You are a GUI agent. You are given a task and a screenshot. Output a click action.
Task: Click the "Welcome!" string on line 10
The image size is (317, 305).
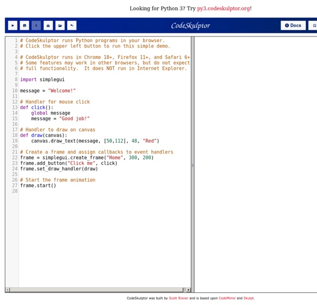click(x=62, y=90)
